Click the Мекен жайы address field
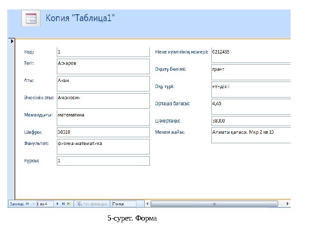 [251, 135]
